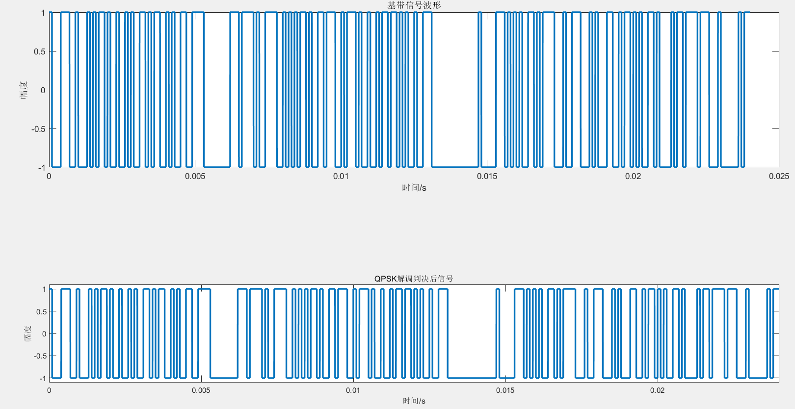Click the 时间/s x-axis label under the bottom plot
Viewport: 795px width, 409px height.
click(414, 401)
